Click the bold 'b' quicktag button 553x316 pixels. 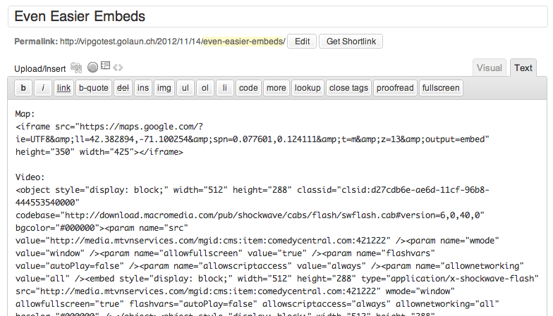(x=23, y=87)
